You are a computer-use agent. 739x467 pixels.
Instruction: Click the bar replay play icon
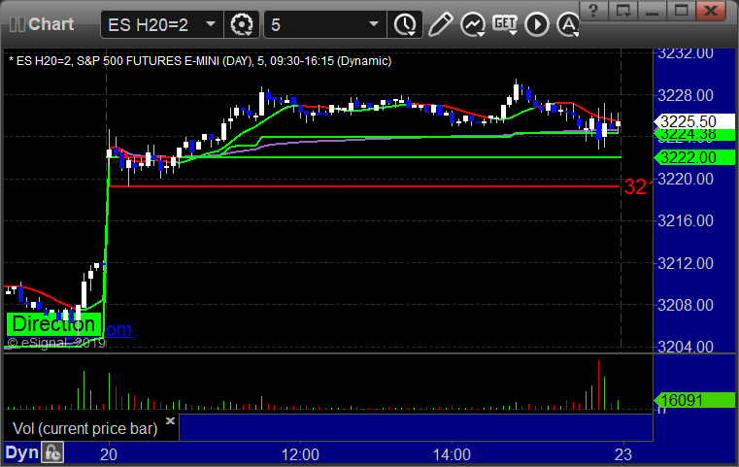point(537,24)
